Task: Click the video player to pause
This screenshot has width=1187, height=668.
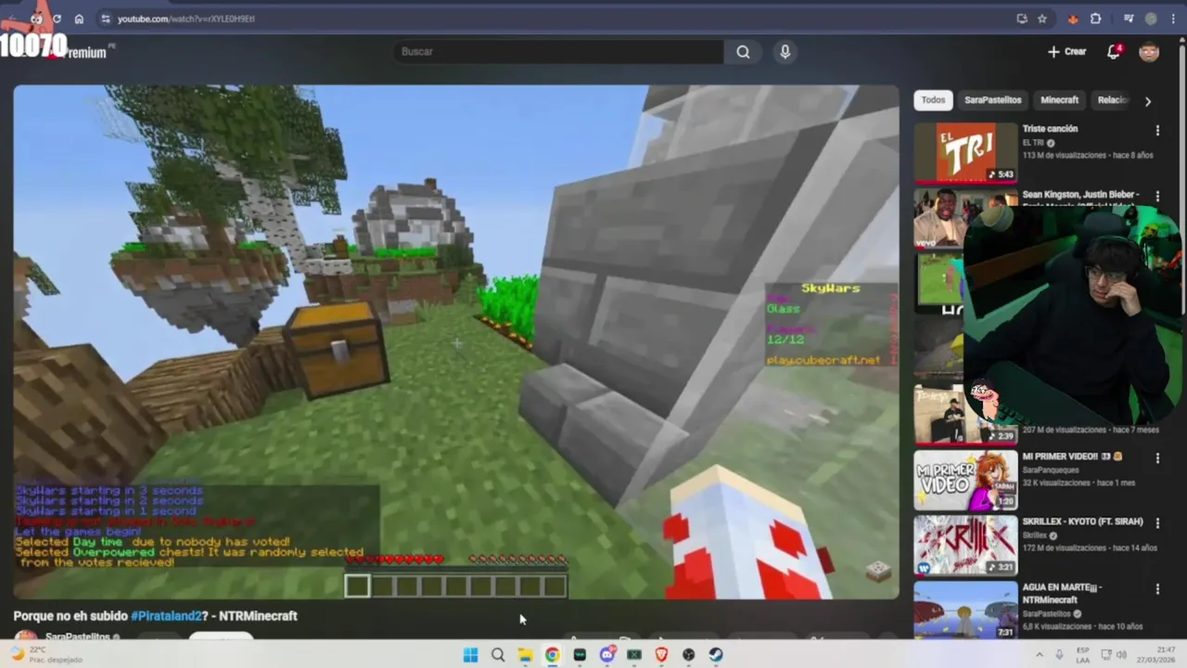Action: click(x=456, y=342)
